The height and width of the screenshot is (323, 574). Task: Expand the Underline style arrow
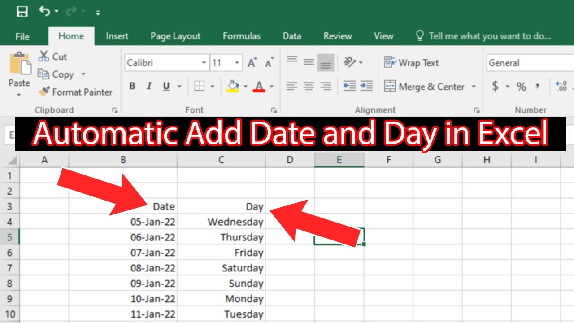click(179, 86)
